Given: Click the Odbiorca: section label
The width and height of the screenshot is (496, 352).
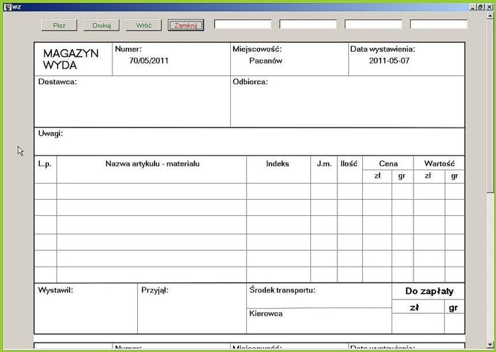Looking at the screenshot, I should tap(250, 82).
